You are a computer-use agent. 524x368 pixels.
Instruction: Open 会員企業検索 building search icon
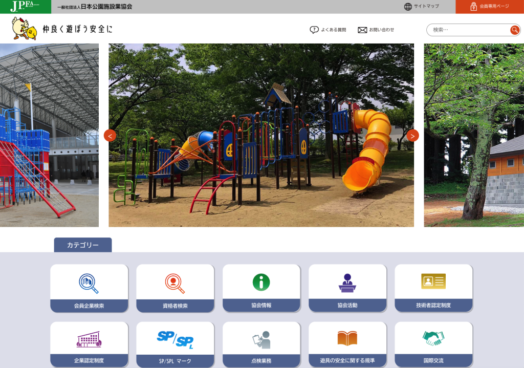pyautogui.click(x=89, y=283)
